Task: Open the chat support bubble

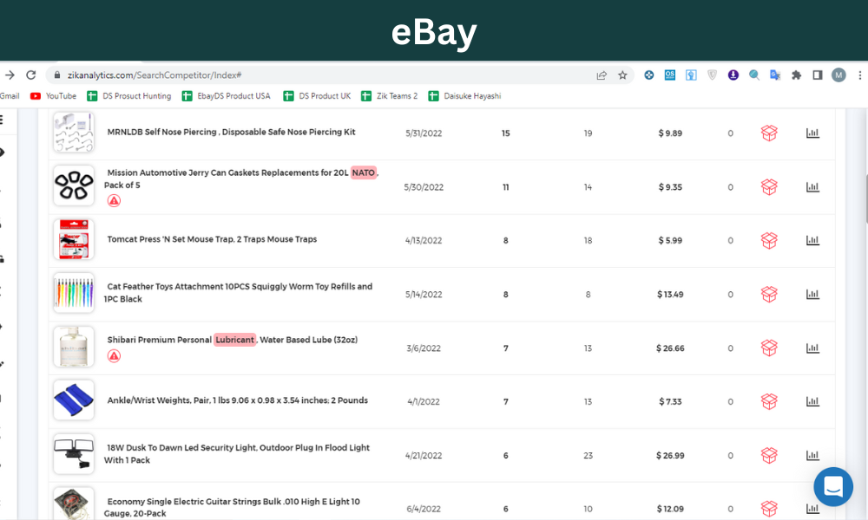Action: point(833,487)
